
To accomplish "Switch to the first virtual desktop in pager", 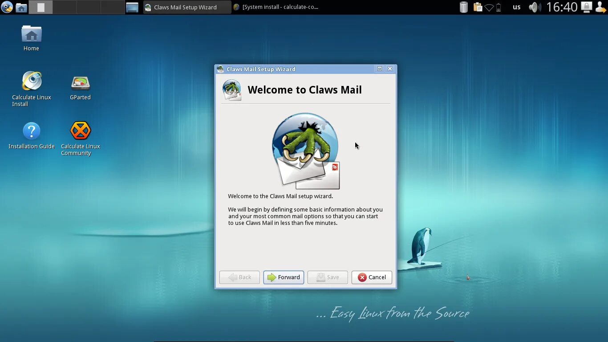I will tap(41, 7).
